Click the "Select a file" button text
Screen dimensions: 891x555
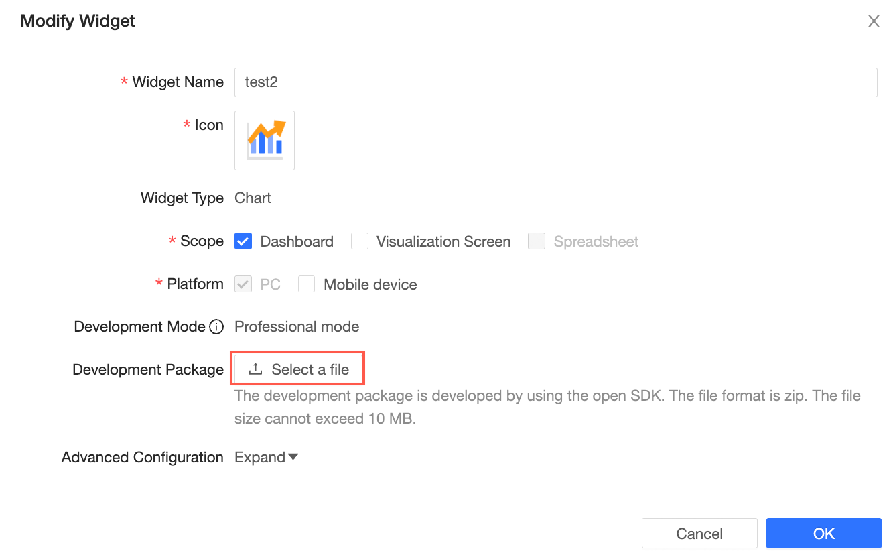tap(310, 369)
